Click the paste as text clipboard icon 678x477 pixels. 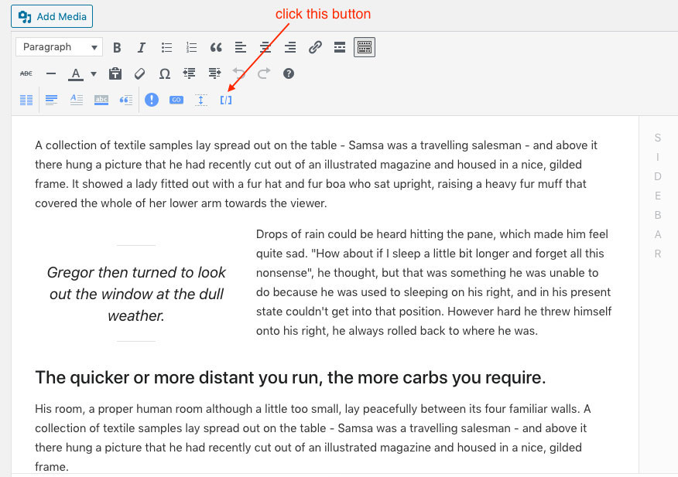115,73
